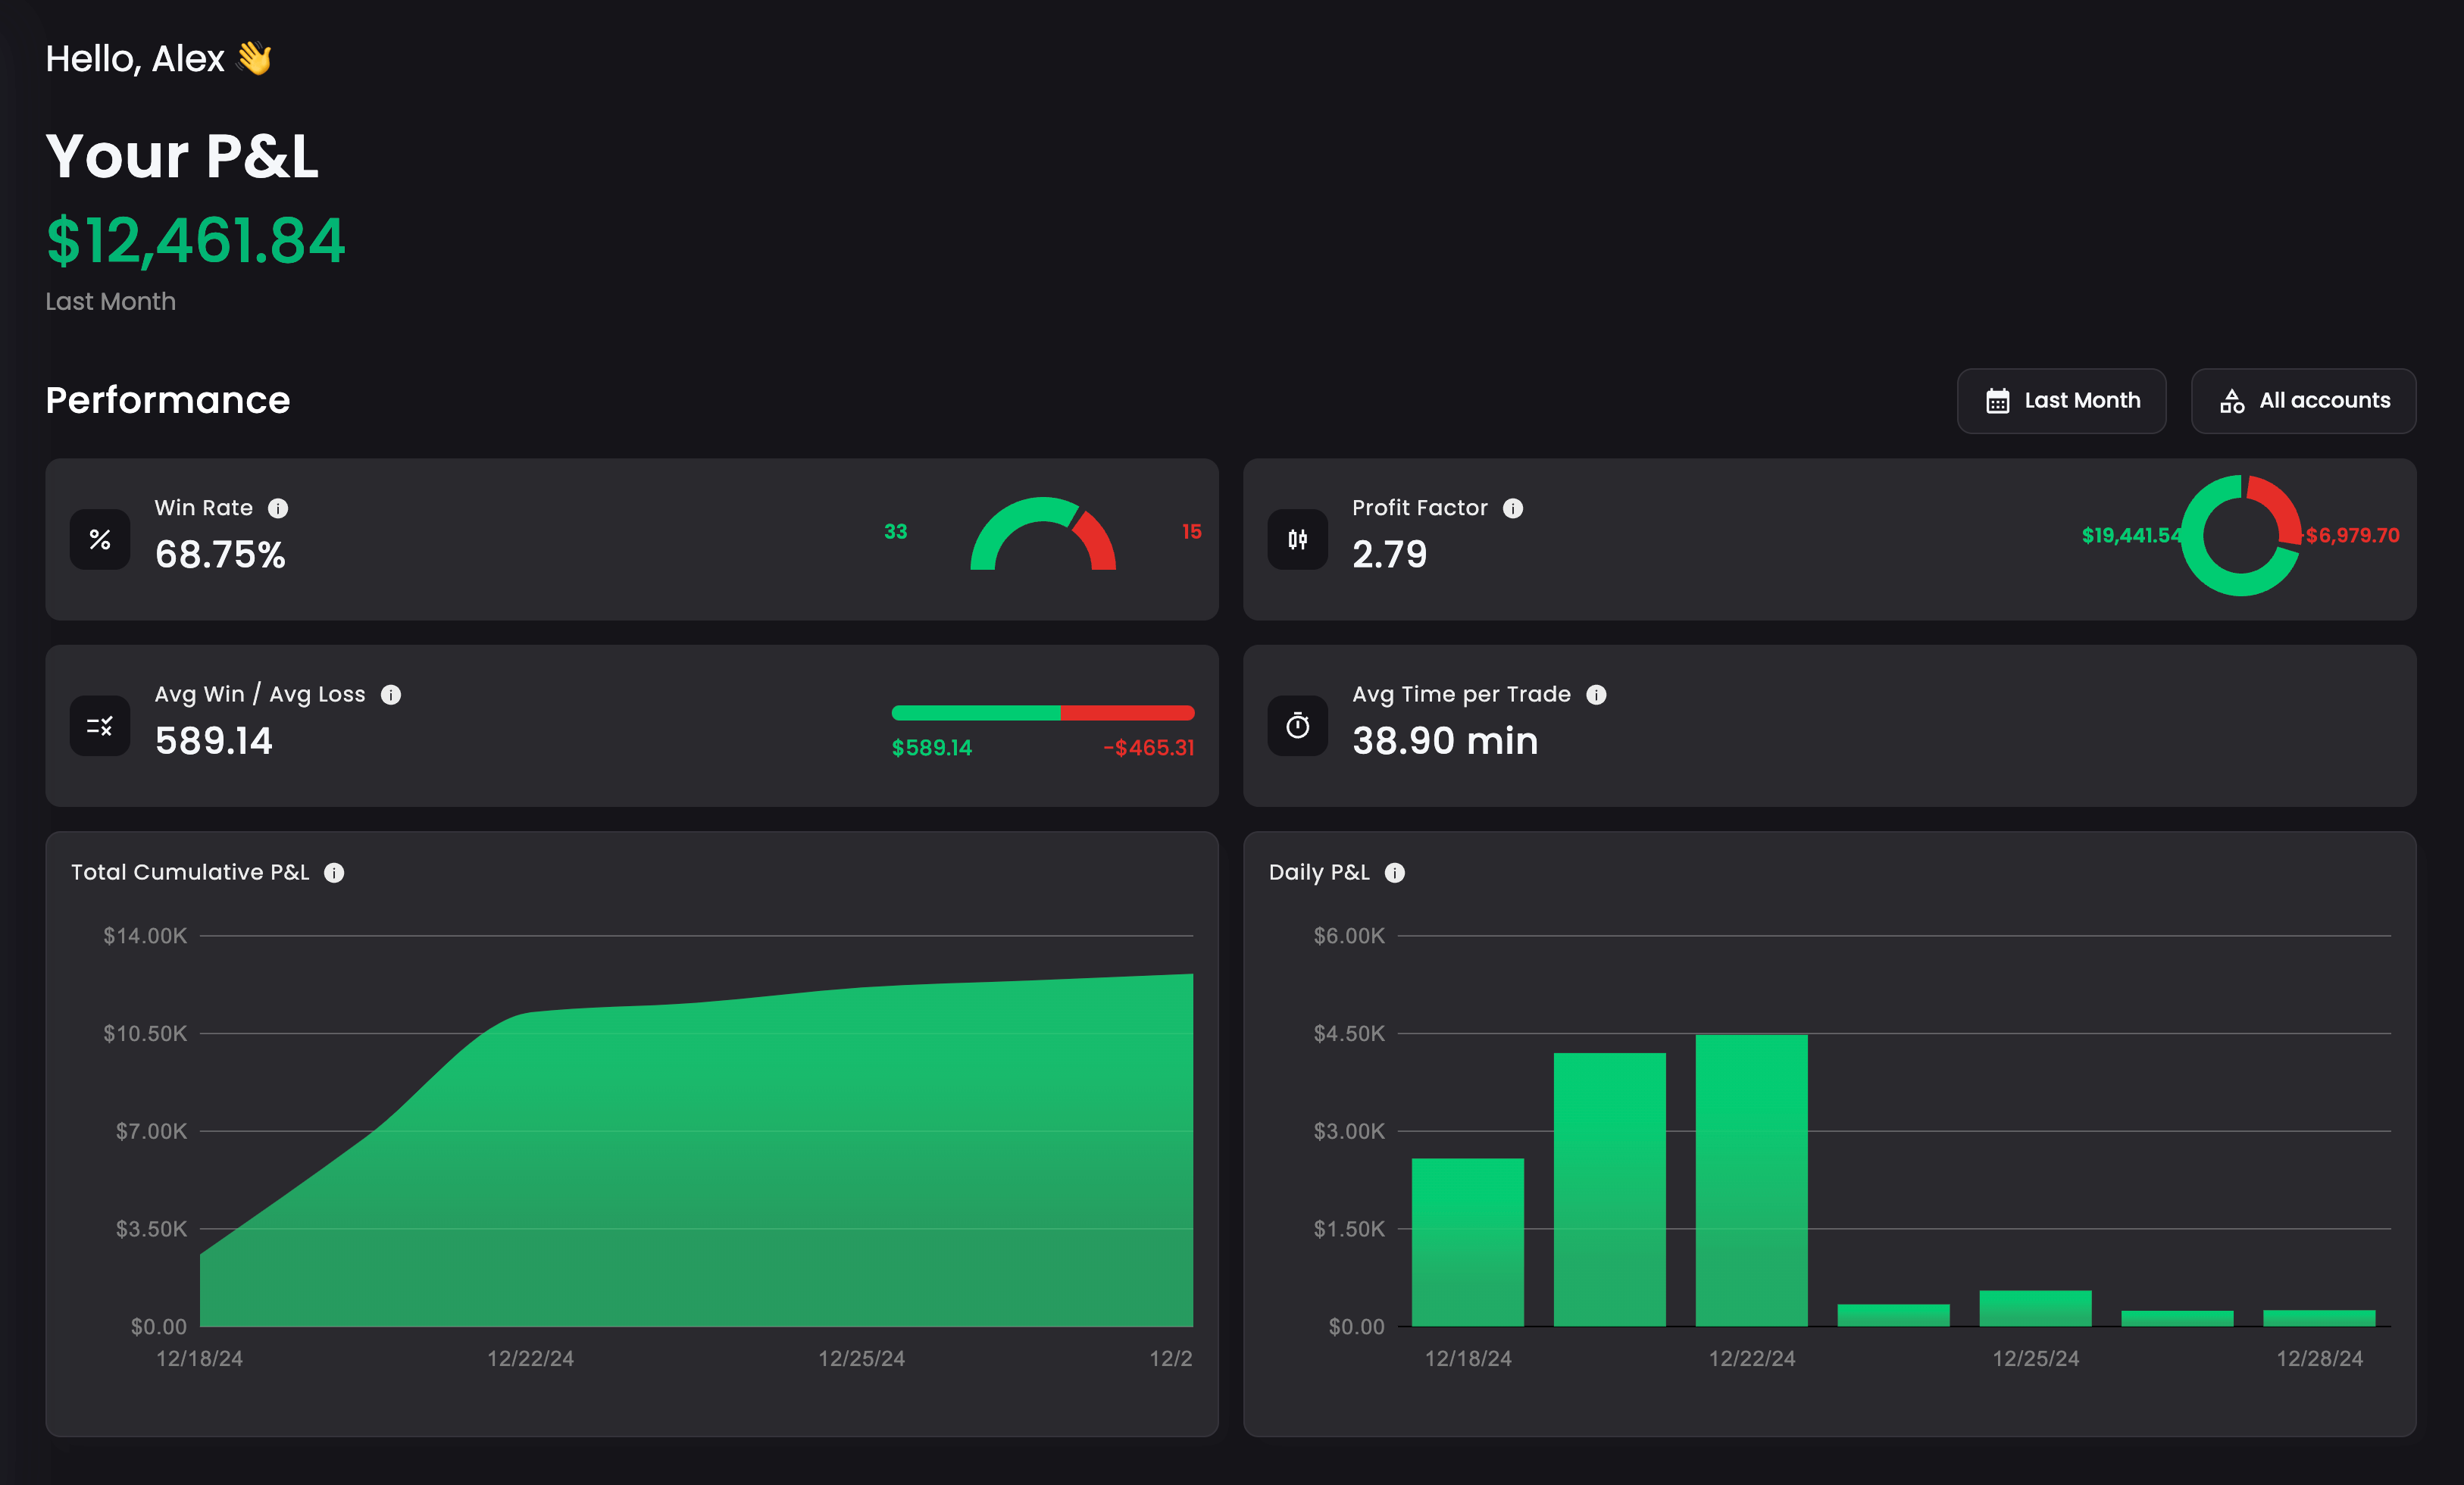
Task: Click the calendar icon in Last Month button
Action: tap(1997, 401)
